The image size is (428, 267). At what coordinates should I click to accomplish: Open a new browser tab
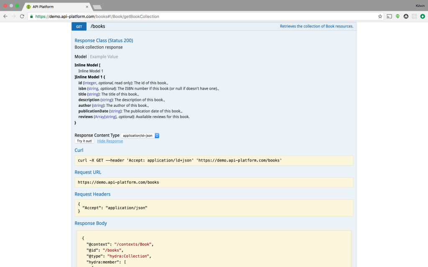(97, 7)
